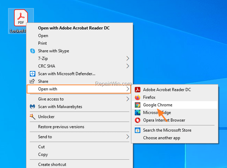
Task: Select the Share menu entry
Action: (79, 81)
